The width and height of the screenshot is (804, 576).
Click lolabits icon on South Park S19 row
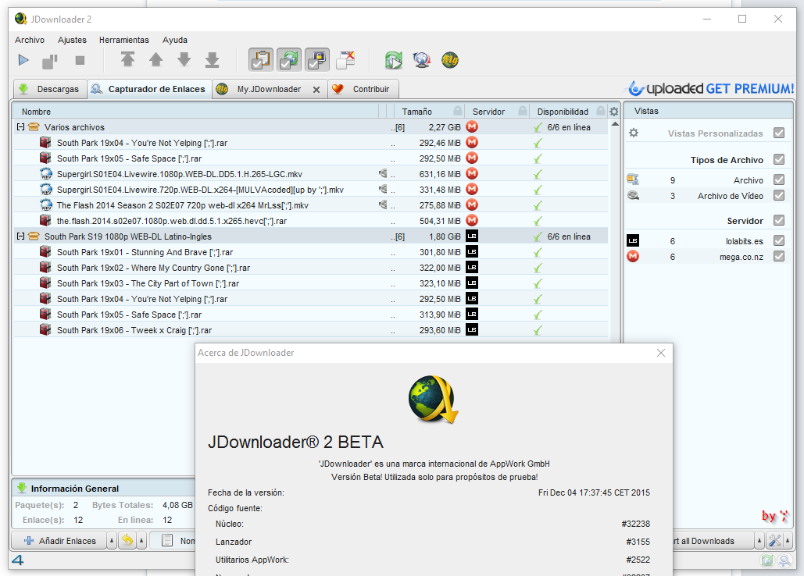[472, 236]
